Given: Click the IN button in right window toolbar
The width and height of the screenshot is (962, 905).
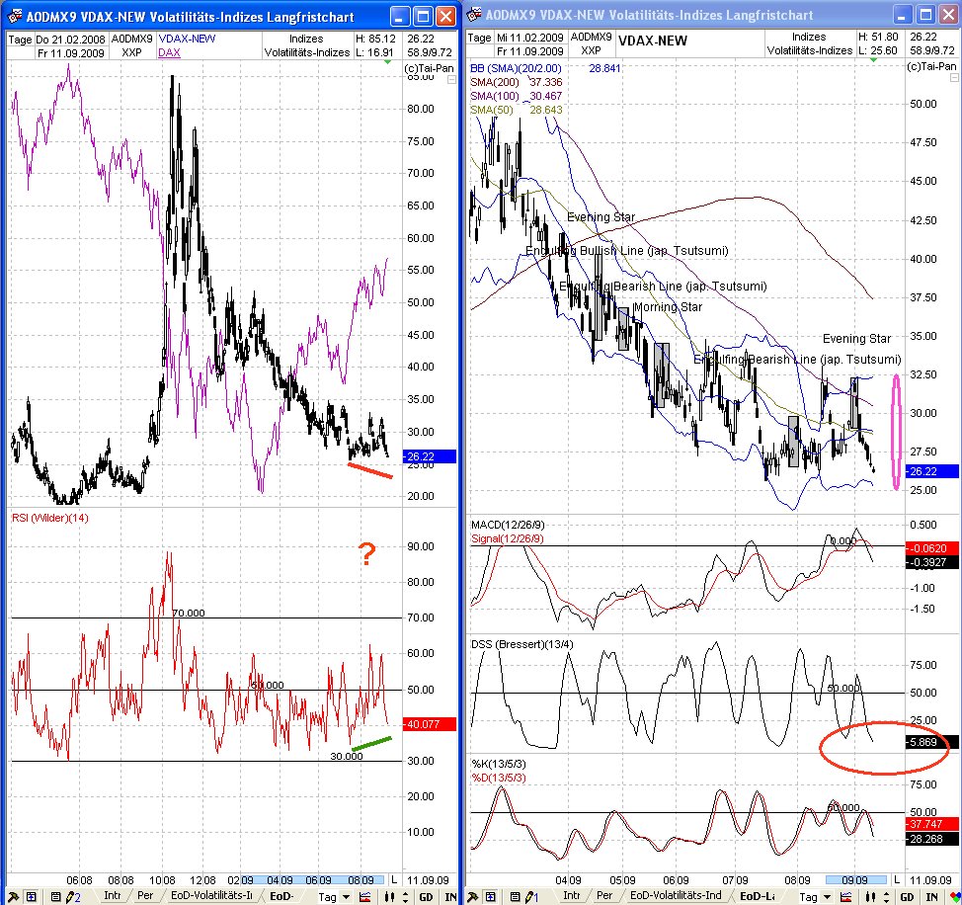Looking at the screenshot, I should tap(932, 897).
